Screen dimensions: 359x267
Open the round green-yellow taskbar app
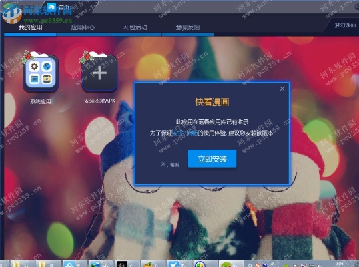[x=205, y=264]
